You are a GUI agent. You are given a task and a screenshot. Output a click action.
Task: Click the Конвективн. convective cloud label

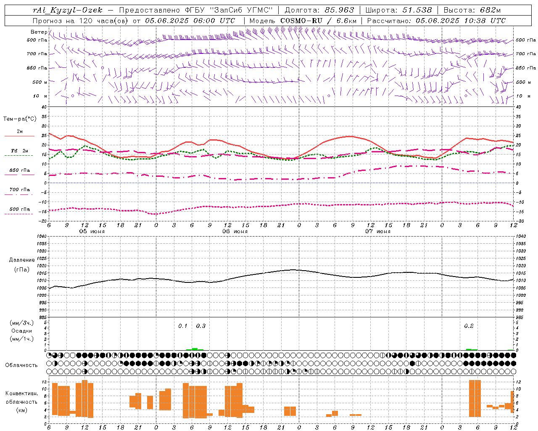tap(21, 394)
